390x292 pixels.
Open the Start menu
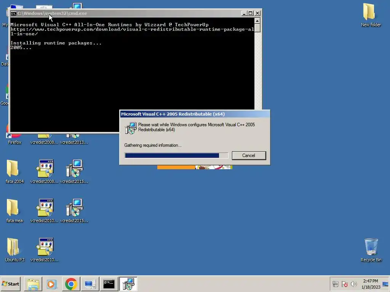(10, 284)
